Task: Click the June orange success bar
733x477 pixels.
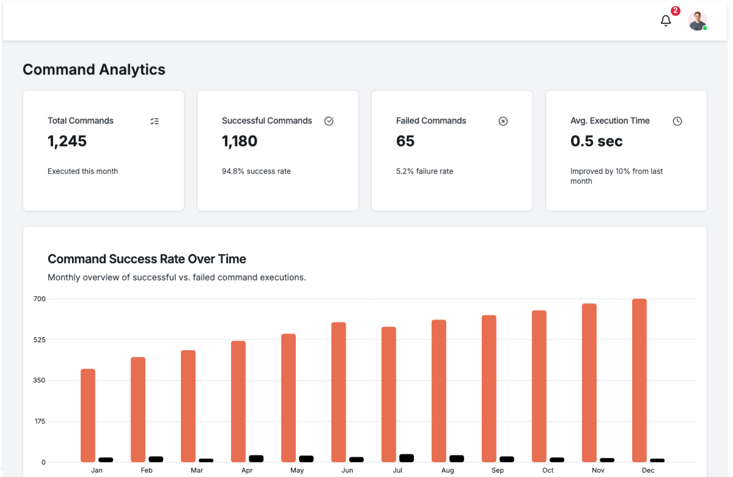Action: [x=338, y=392]
